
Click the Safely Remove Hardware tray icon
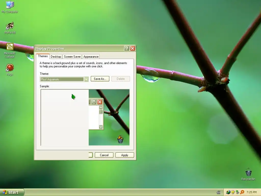pyautogui.click(x=237, y=192)
